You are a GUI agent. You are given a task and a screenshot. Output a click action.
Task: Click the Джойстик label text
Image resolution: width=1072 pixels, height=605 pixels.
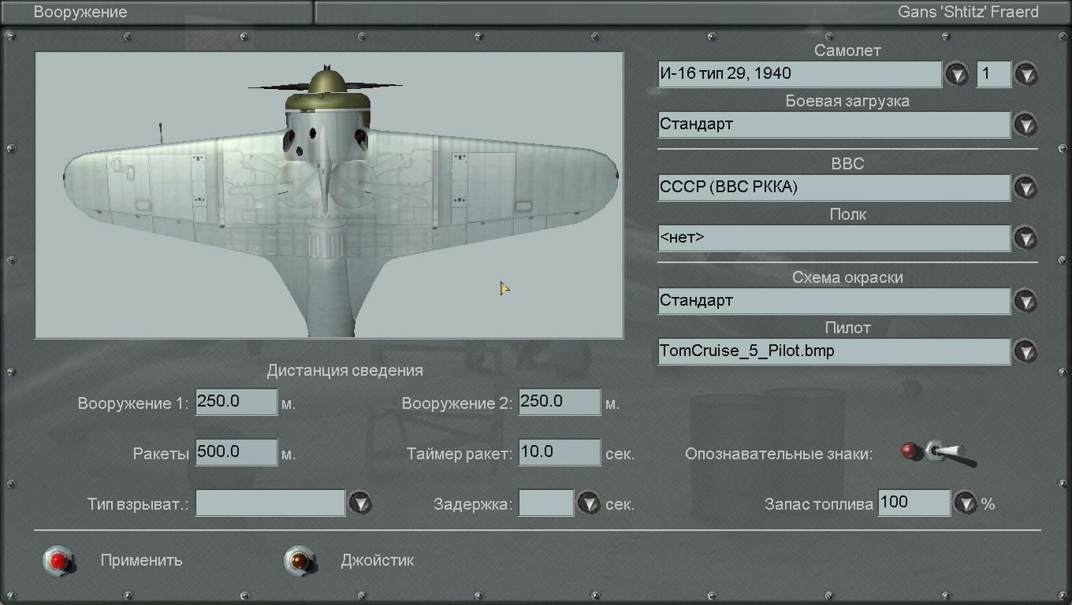tap(378, 561)
